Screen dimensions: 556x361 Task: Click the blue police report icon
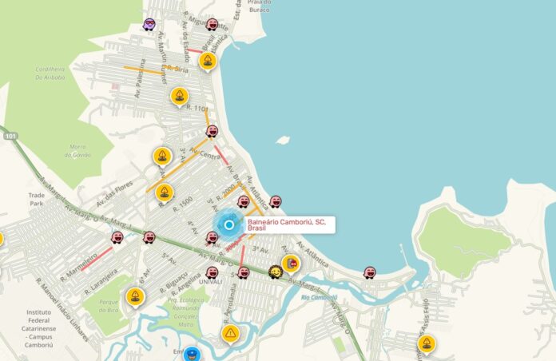pos(193,355)
